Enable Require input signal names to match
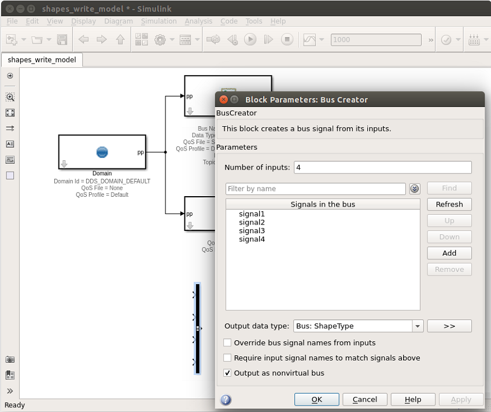The width and height of the screenshot is (491, 412). pyautogui.click(x=227, y=358)
